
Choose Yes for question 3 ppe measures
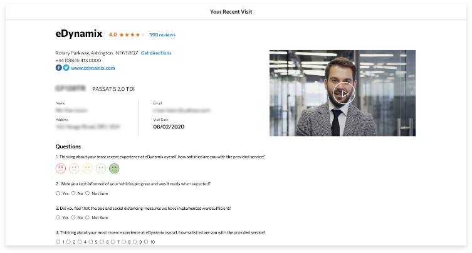click(x=58, y=217)
